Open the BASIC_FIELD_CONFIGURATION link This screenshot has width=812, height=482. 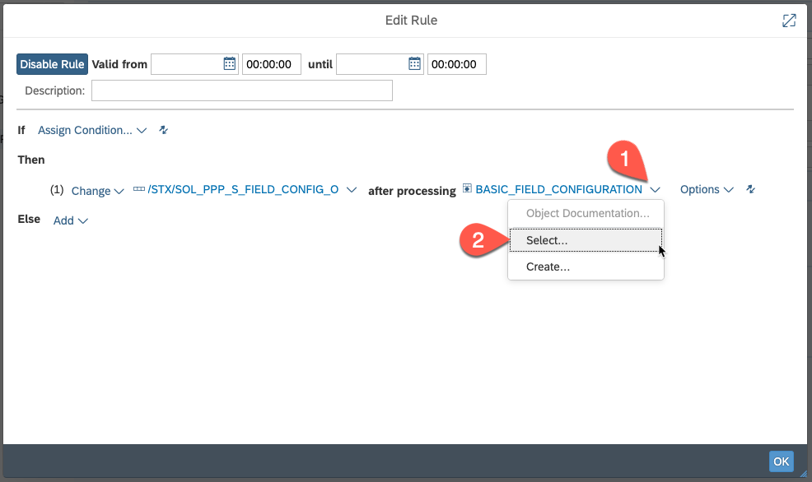click(558, 189)
